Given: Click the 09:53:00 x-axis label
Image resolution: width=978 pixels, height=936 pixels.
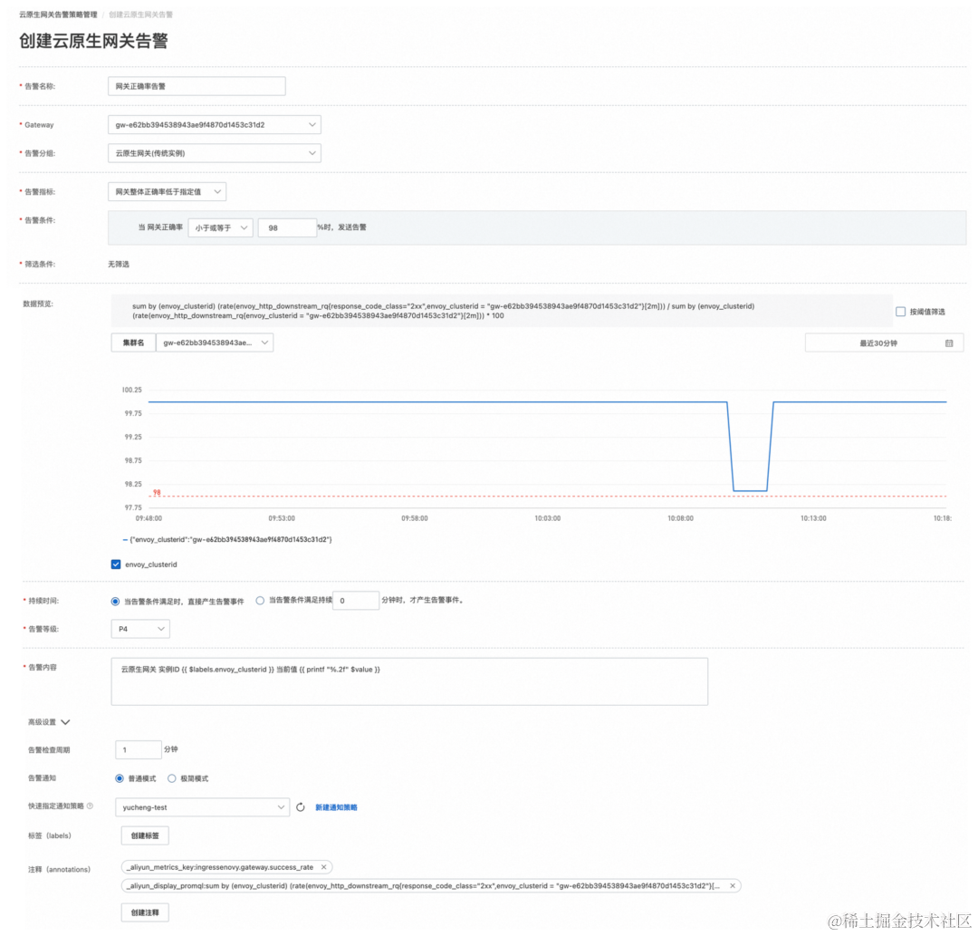Looking at the screenshot, I should point(282,518).
